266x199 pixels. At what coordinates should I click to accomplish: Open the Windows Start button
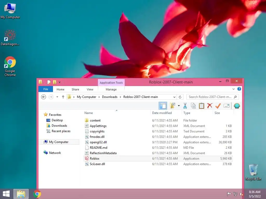[x=6, y=194]
